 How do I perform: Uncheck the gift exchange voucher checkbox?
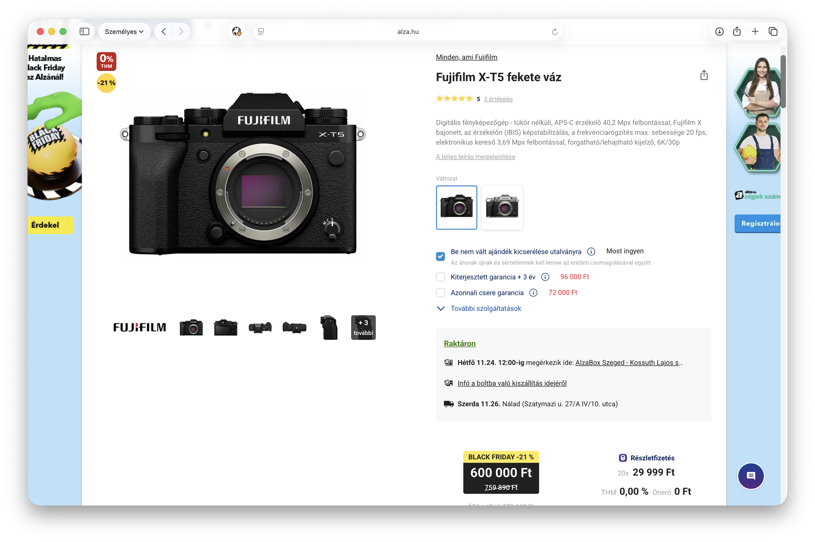[440, 256]
